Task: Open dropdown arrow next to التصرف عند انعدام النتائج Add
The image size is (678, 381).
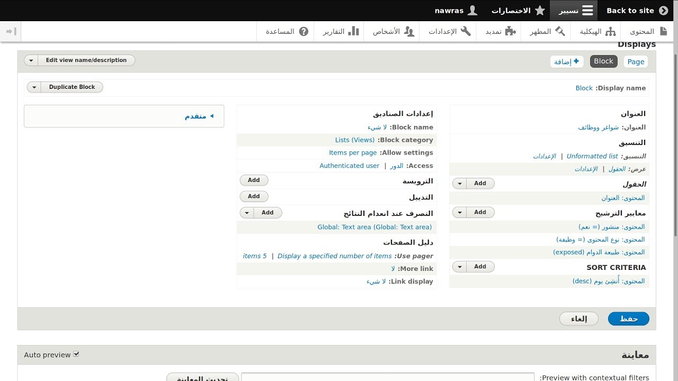Action: point(247,213)
